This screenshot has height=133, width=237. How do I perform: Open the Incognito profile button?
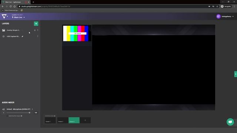tap(226, 7)
